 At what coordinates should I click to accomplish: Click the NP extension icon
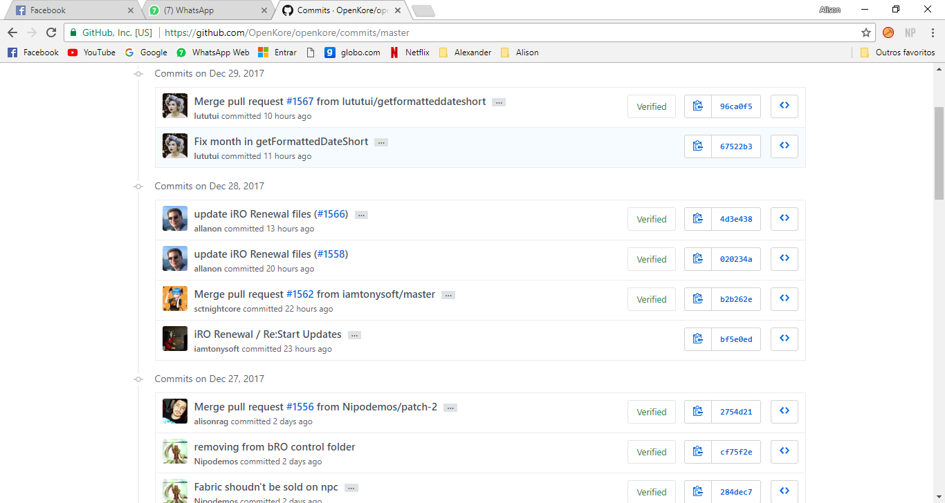coord(910,32)
